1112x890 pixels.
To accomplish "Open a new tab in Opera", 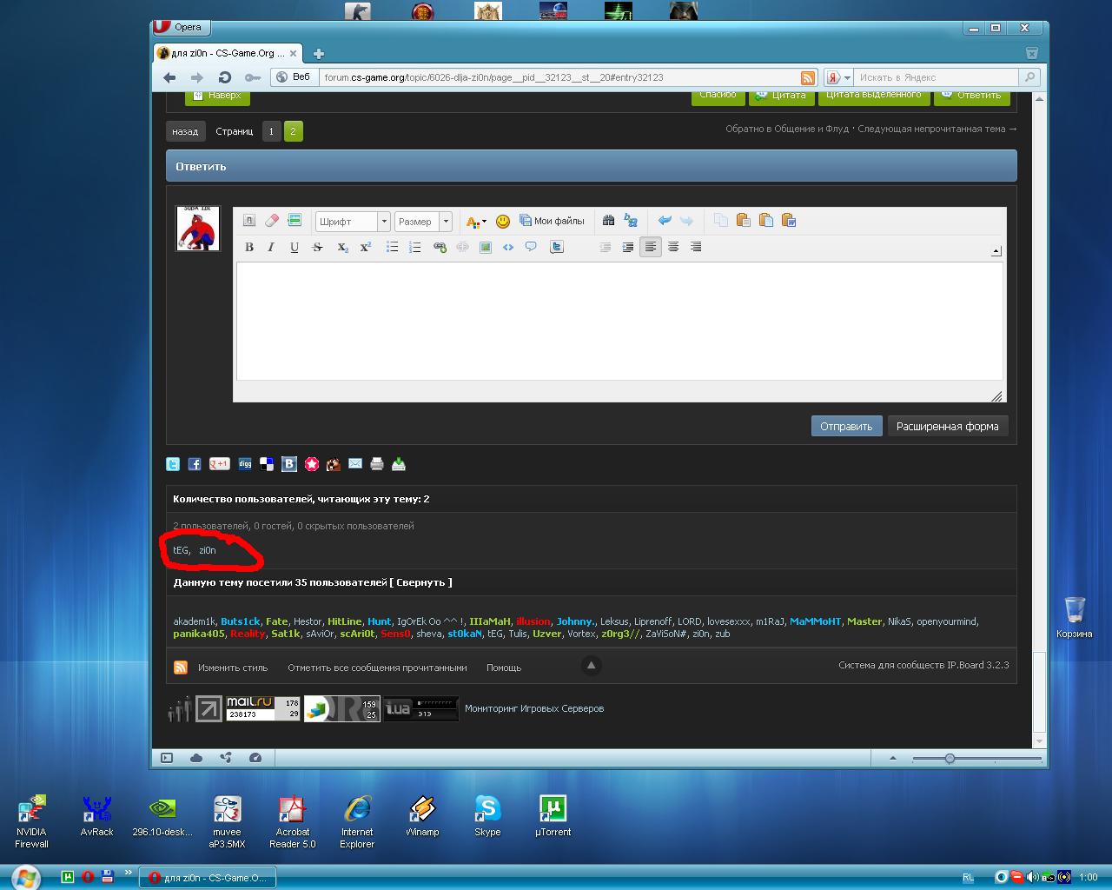I will 319,54.
